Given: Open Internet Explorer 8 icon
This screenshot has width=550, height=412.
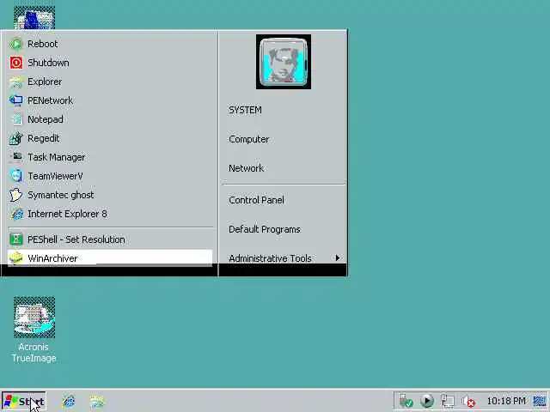Looking at the screenshot, I should tap(15, 214).
